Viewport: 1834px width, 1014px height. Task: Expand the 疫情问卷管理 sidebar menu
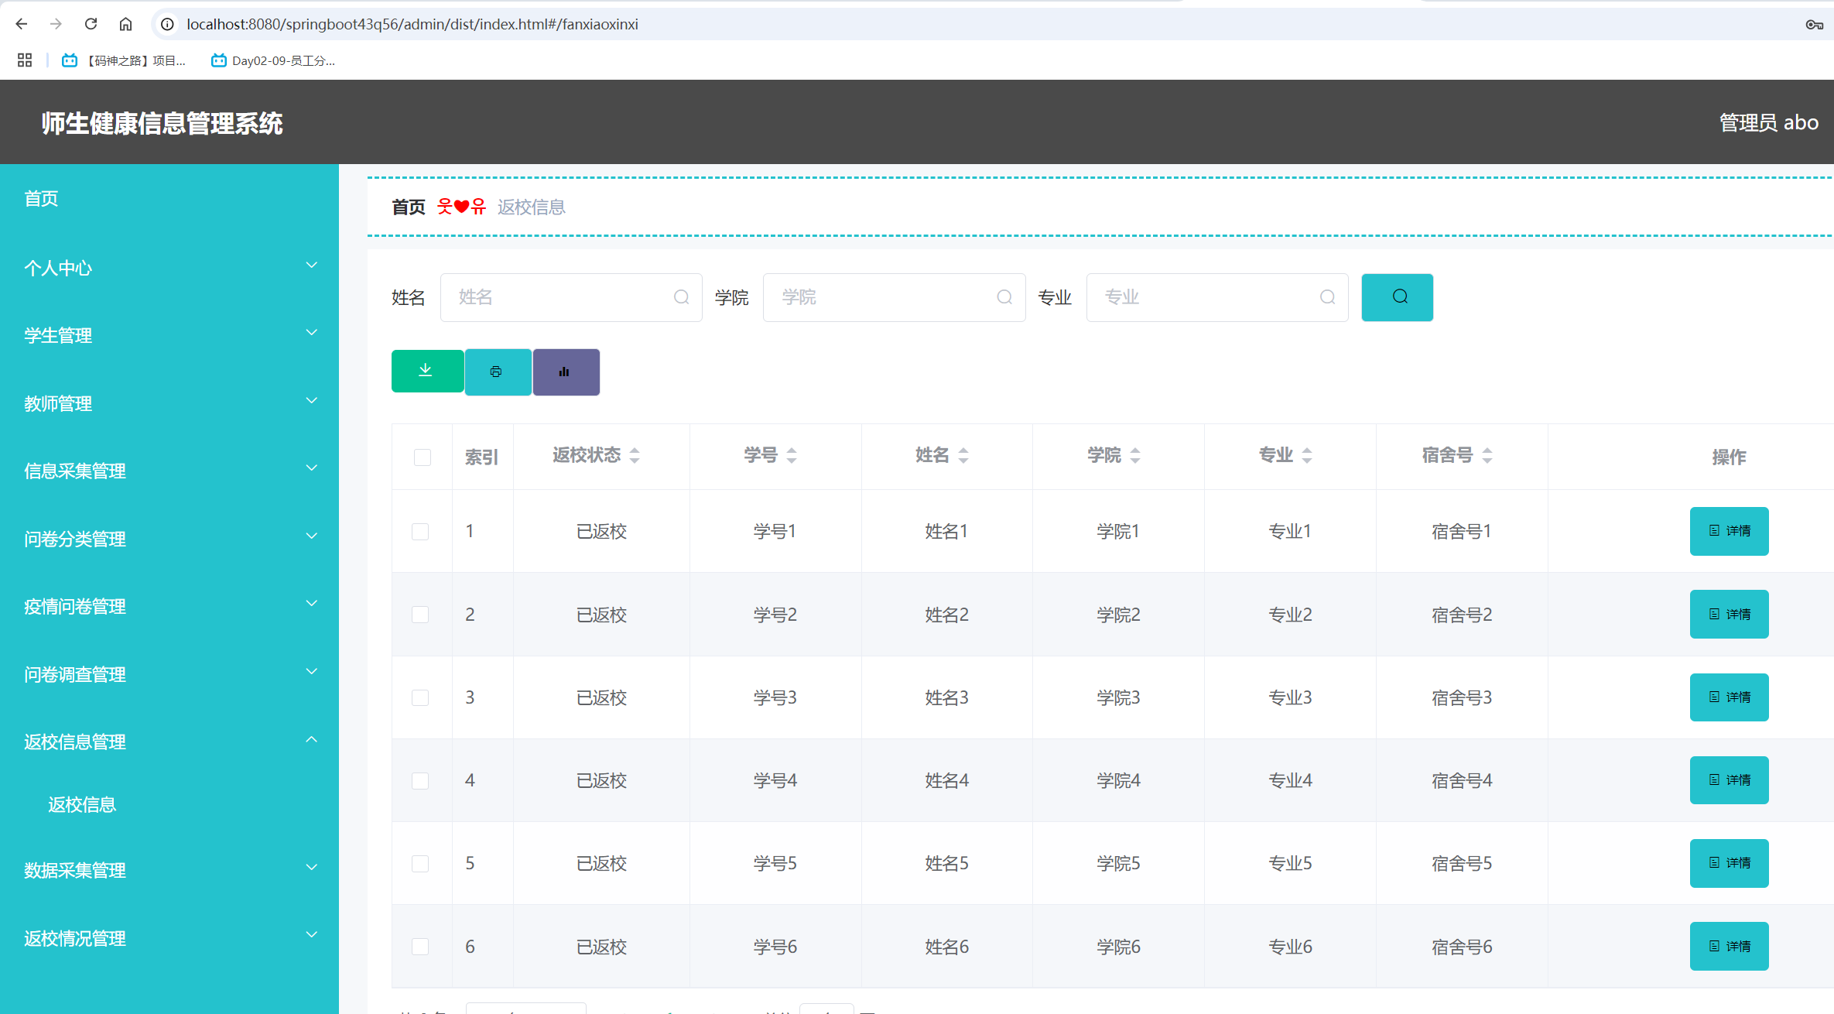(74, 606)
